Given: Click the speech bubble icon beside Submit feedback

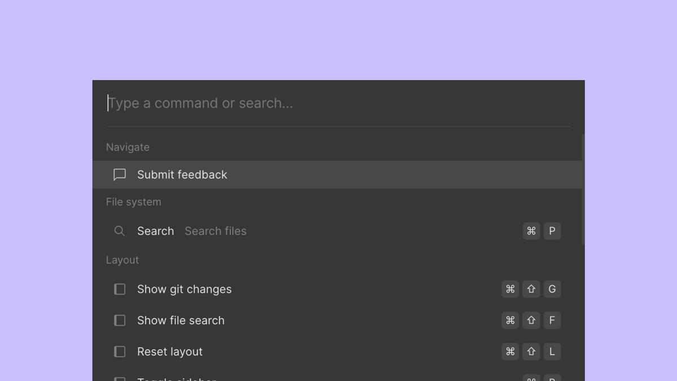Looking at the screenshot, I should click(120, 174).
